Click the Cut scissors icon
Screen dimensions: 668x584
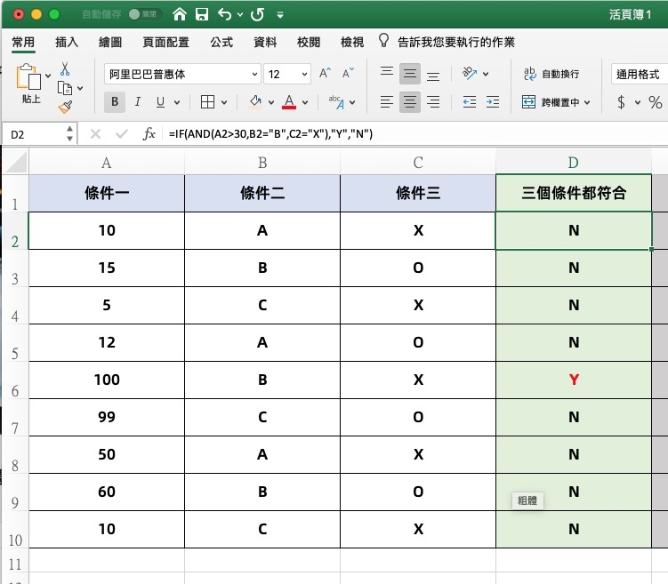click(65, 68)
